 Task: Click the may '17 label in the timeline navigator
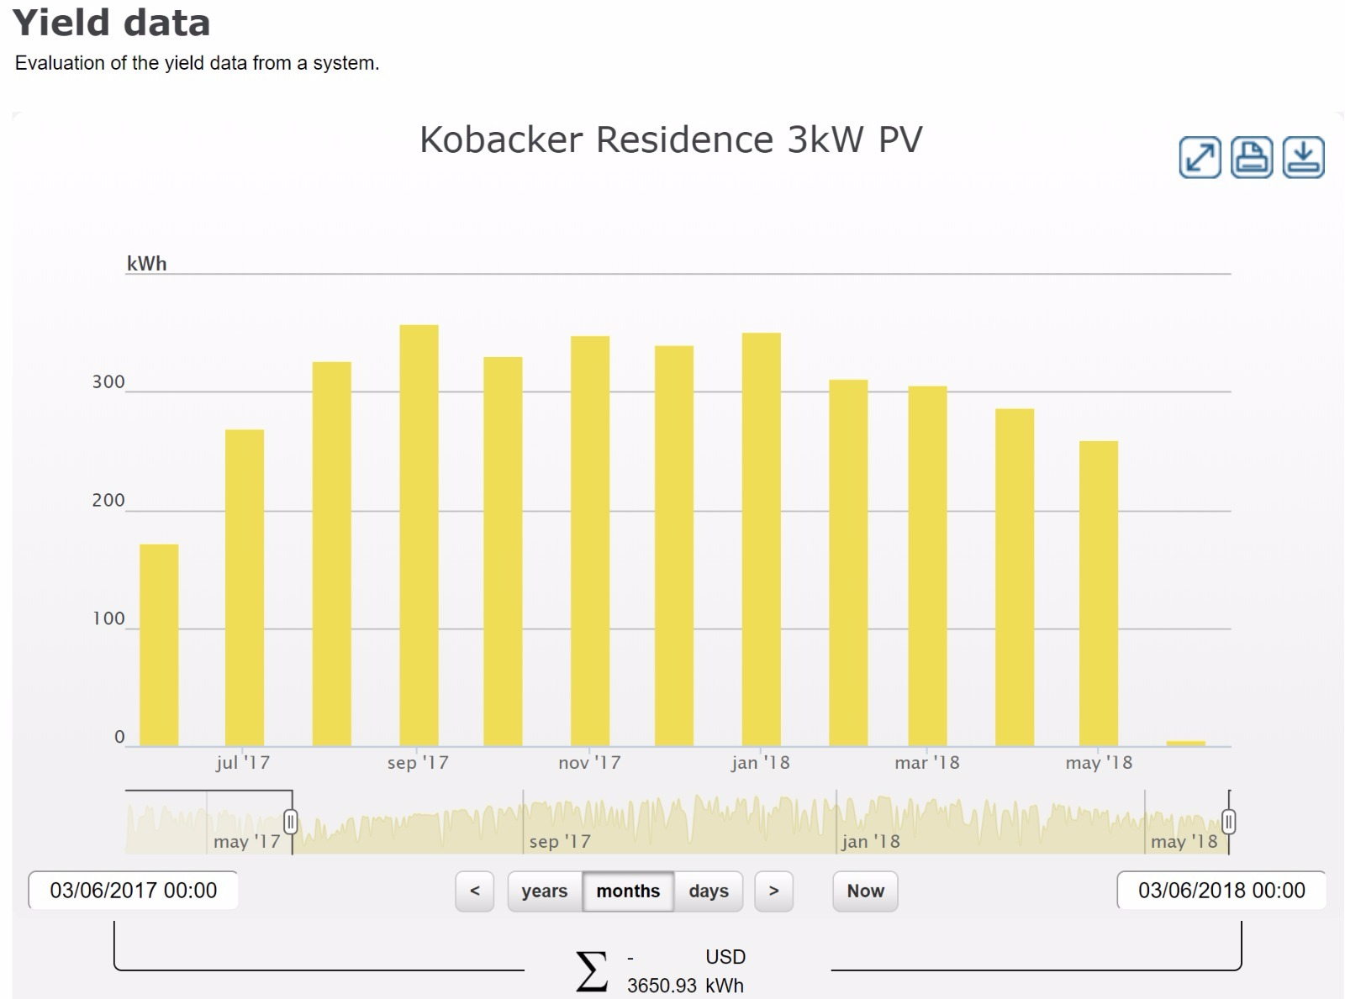[x=245, y=842]
